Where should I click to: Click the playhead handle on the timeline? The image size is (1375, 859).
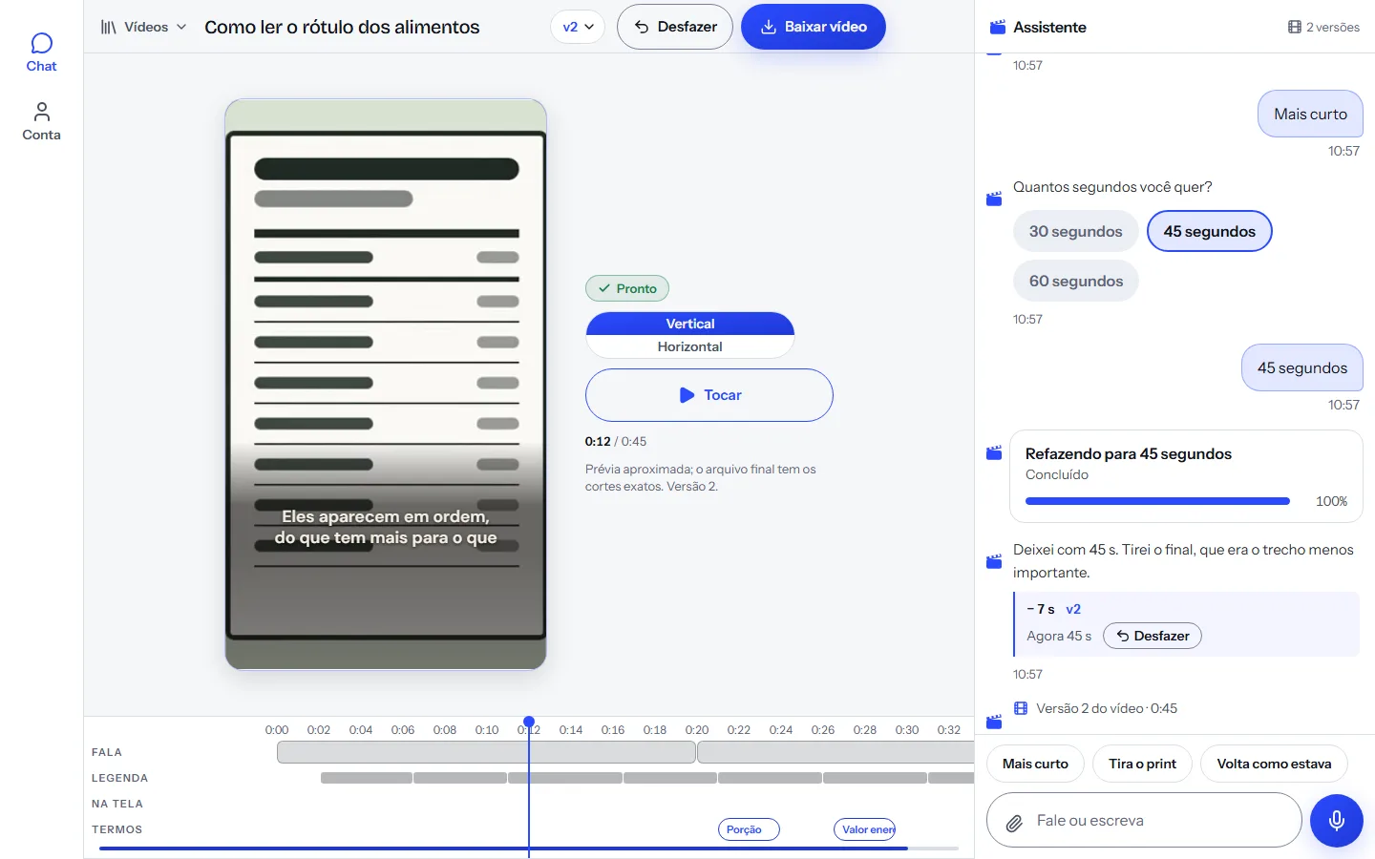click(529, 722)
